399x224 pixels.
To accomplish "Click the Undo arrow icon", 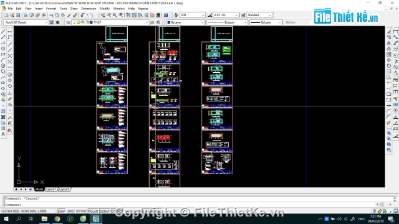I will (82, 15).
